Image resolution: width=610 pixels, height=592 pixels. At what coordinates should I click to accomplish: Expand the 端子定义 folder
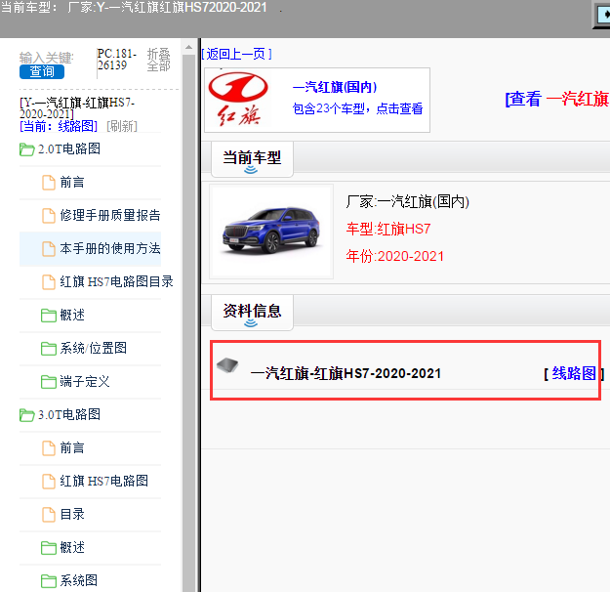(85, 381)
